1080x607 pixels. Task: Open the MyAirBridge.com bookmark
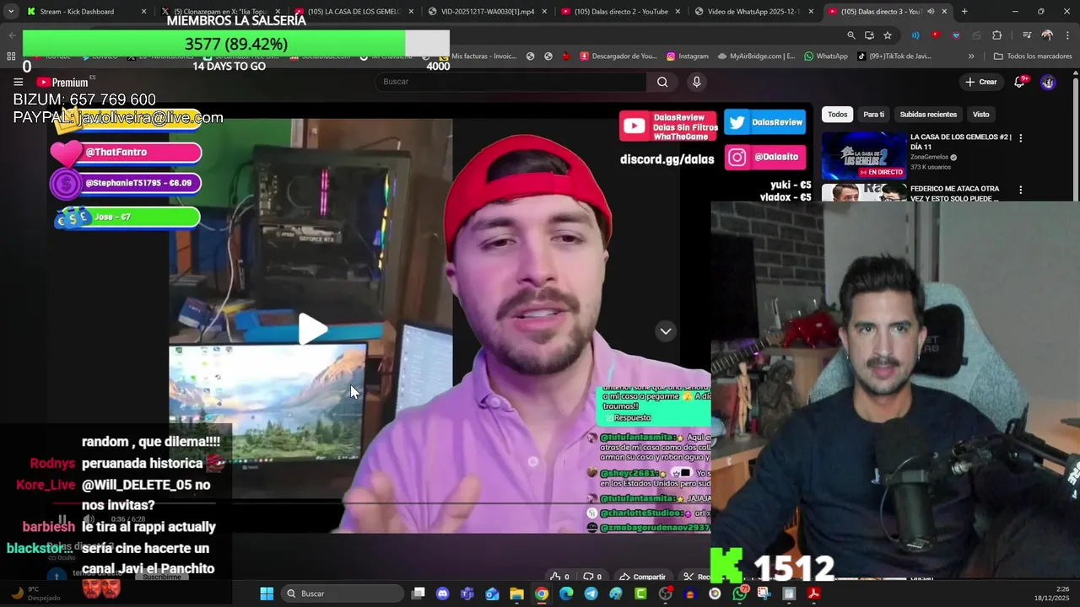pyautogui.click(x=756, y=56)
